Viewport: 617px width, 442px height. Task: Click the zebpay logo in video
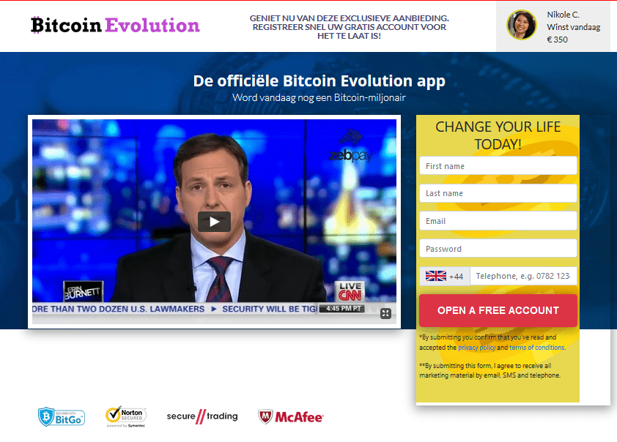[350, 146]
